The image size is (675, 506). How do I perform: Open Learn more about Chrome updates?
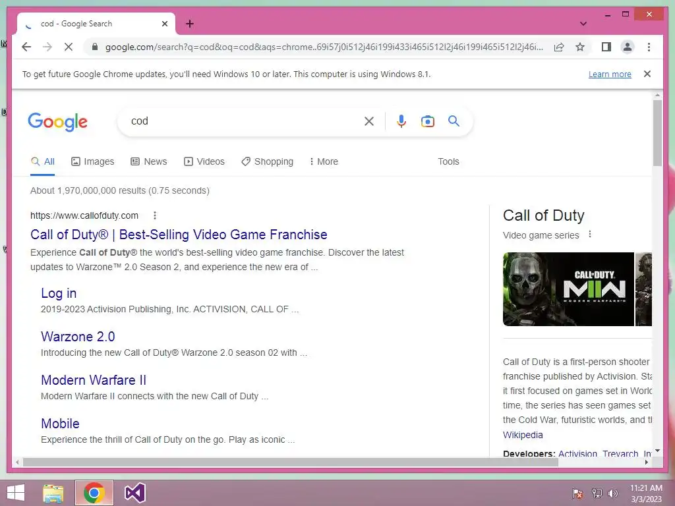pyautogui.click(x=610, y=74)
